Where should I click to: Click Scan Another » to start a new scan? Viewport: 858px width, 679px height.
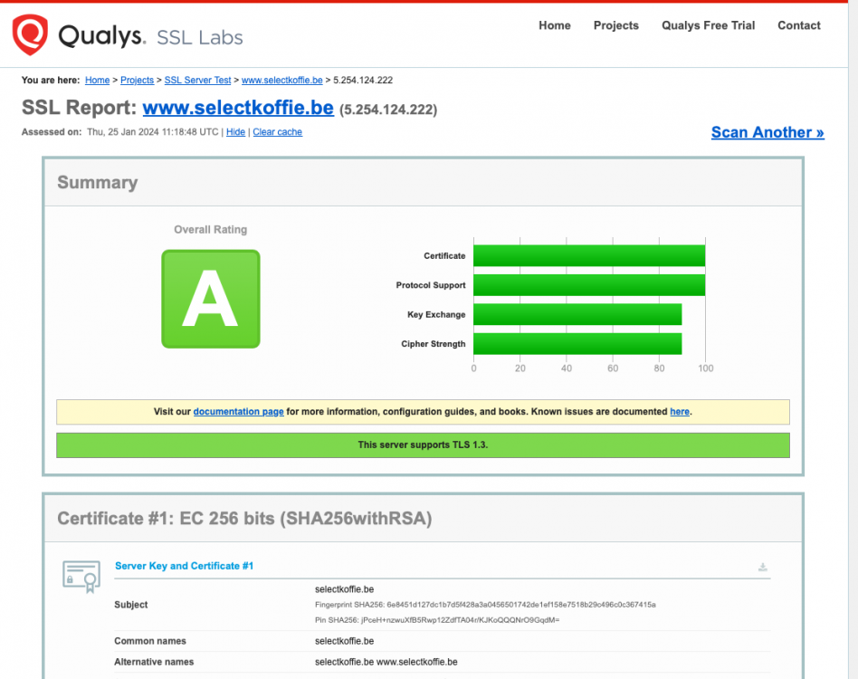[x=767, y=132]
